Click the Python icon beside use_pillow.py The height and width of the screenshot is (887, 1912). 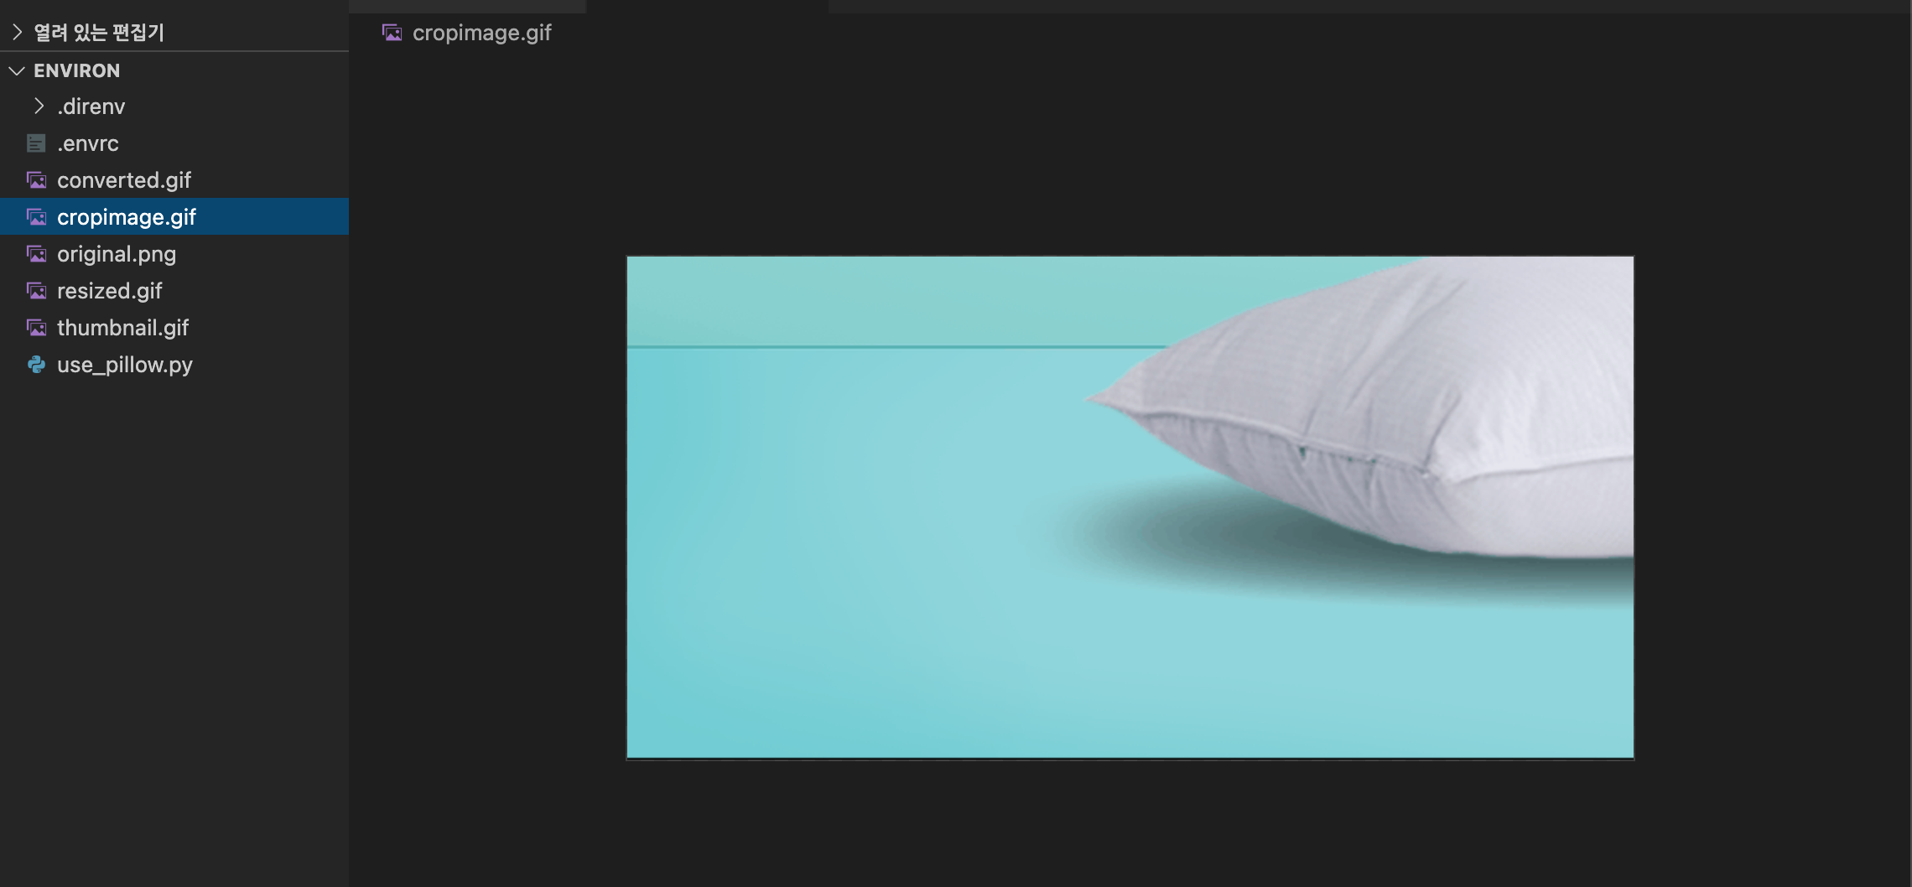click(x=35, y=365)
